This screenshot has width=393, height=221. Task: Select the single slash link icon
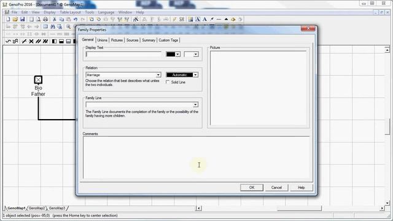24,41
